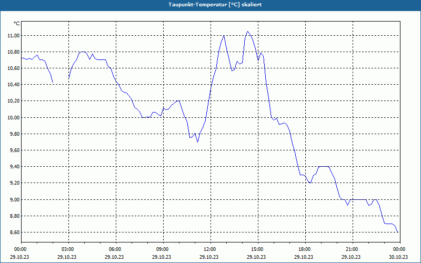421x263 pixels.
Task: Click the '15:00' time axis label
Action: pyautogui.click(x=258, y=249)
